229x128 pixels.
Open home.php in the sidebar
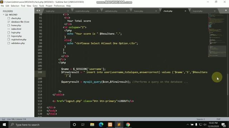(x=16, y=25)
